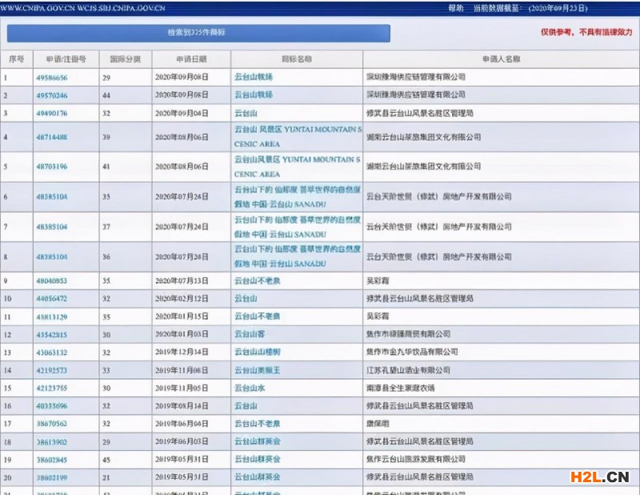The width and height of the screenshot is (640, 495).
Task: Open application number in row 15
Action: (52, 388)
